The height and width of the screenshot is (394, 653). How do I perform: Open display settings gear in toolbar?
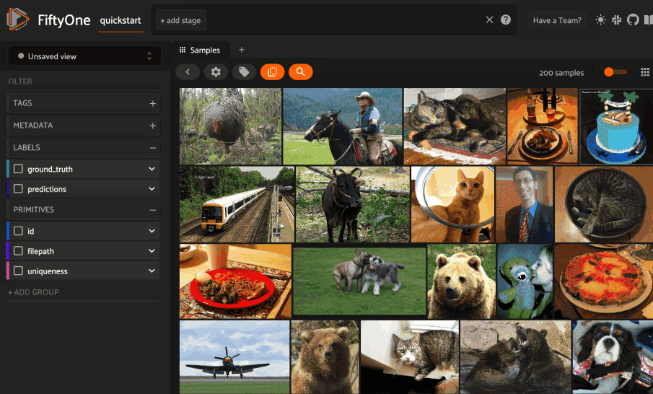216,72
